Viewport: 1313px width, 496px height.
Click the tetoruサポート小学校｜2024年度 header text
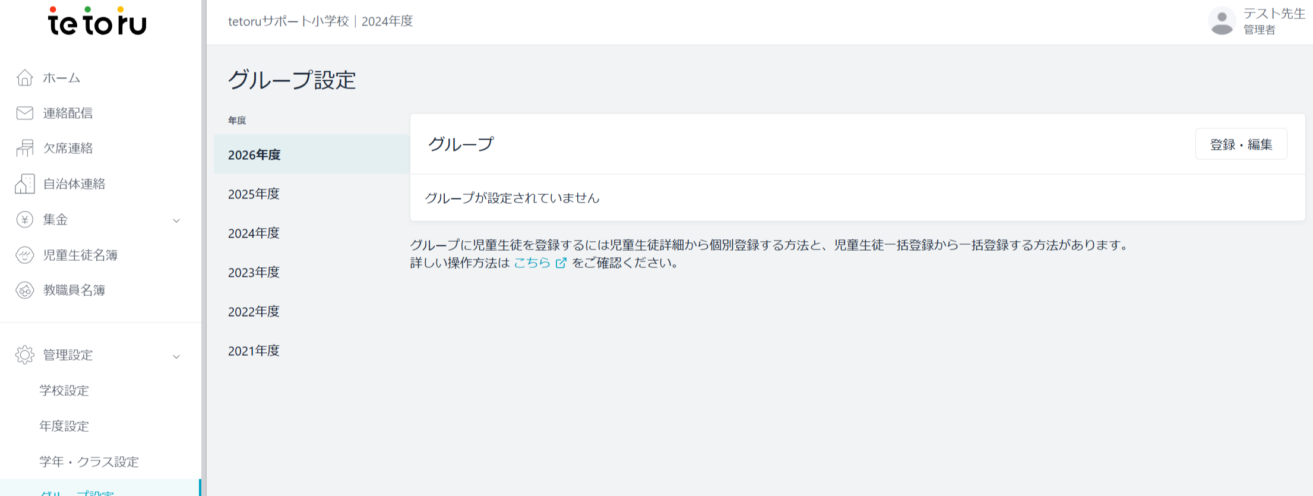(321, 21)
